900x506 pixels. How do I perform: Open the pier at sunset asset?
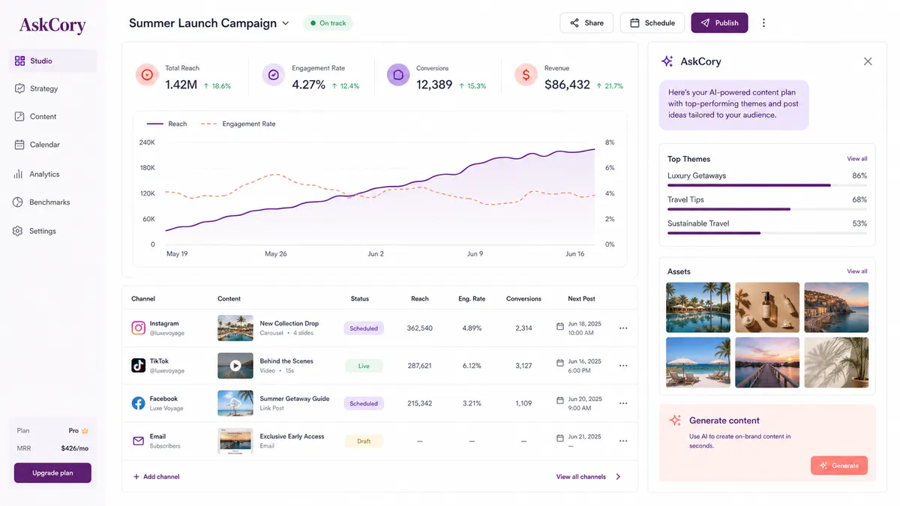767,362
